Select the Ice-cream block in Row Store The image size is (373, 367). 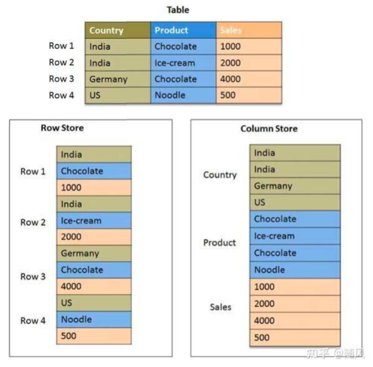click(94, 221)
